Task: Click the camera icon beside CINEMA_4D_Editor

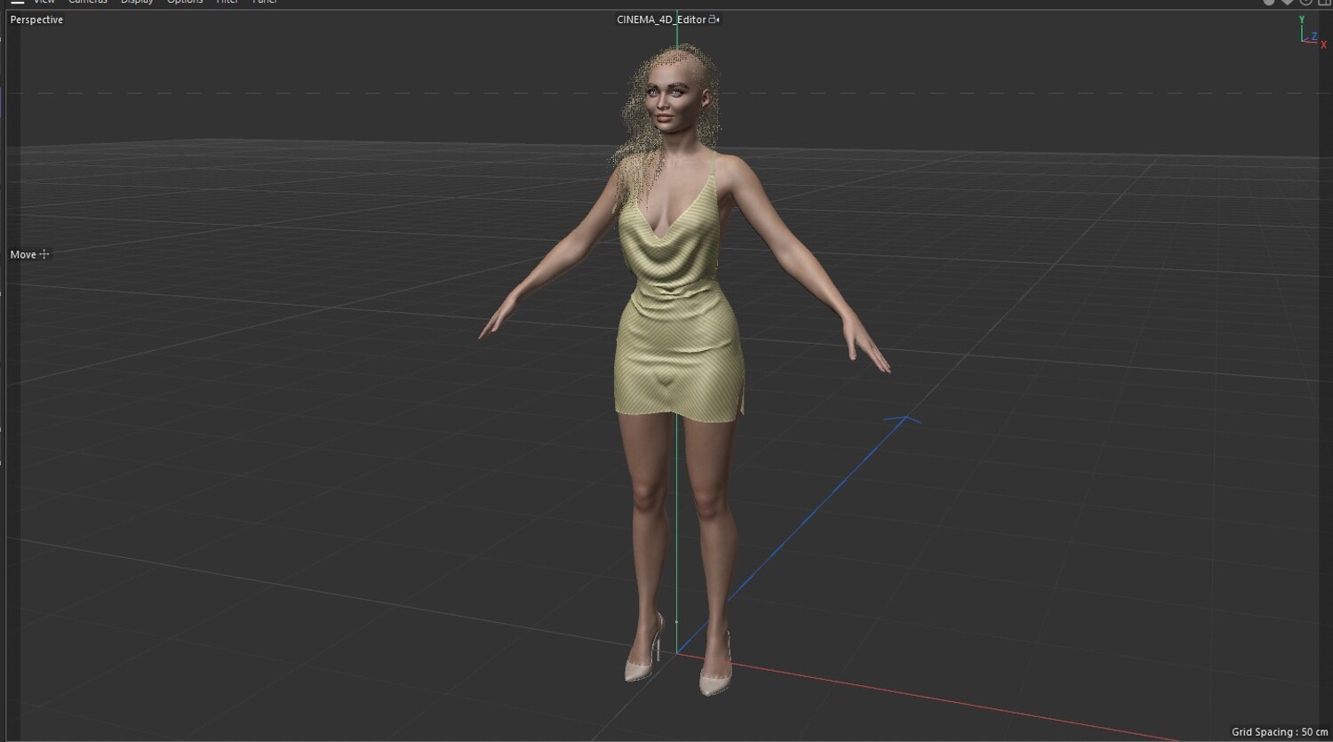Action: (x=714, y=20)
